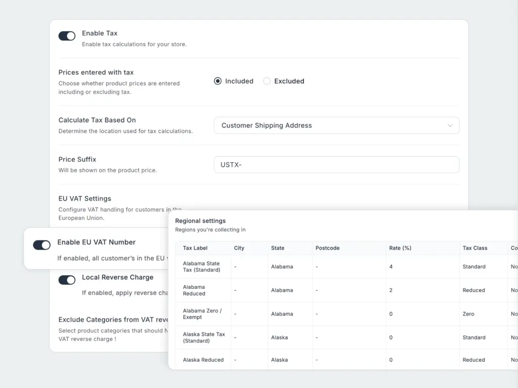This screenshot has width=518, height=388.
Task: Click the EU VAT Settings heading
Action: (x=85, y=199)
